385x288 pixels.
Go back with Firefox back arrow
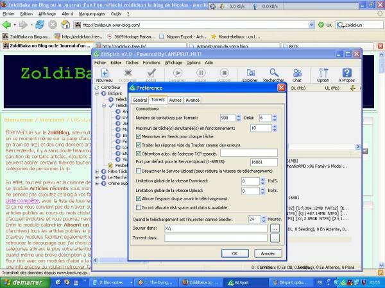(6, 25)
